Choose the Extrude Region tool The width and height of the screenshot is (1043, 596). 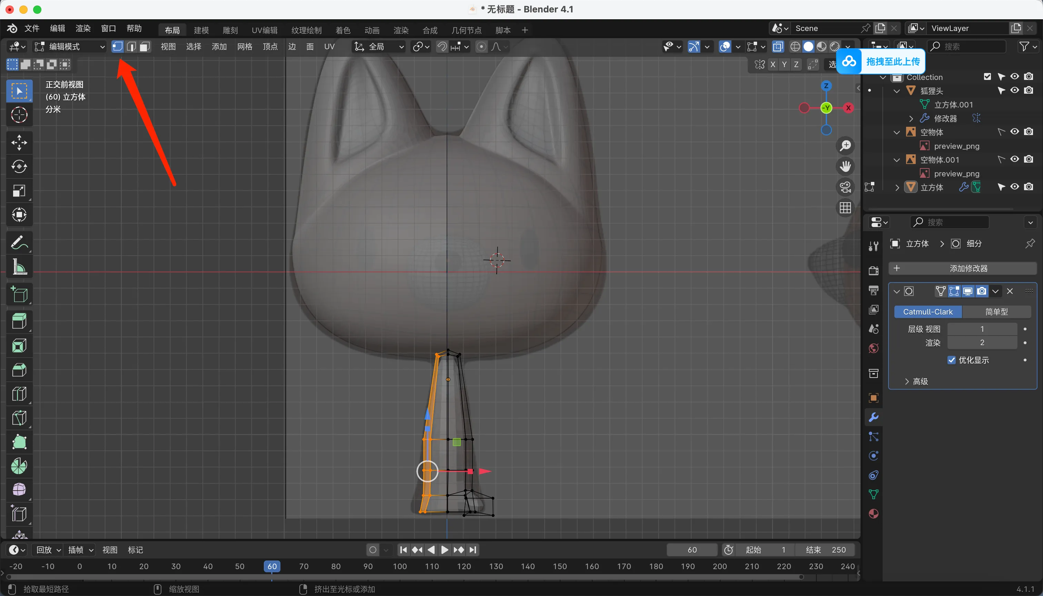19,321
